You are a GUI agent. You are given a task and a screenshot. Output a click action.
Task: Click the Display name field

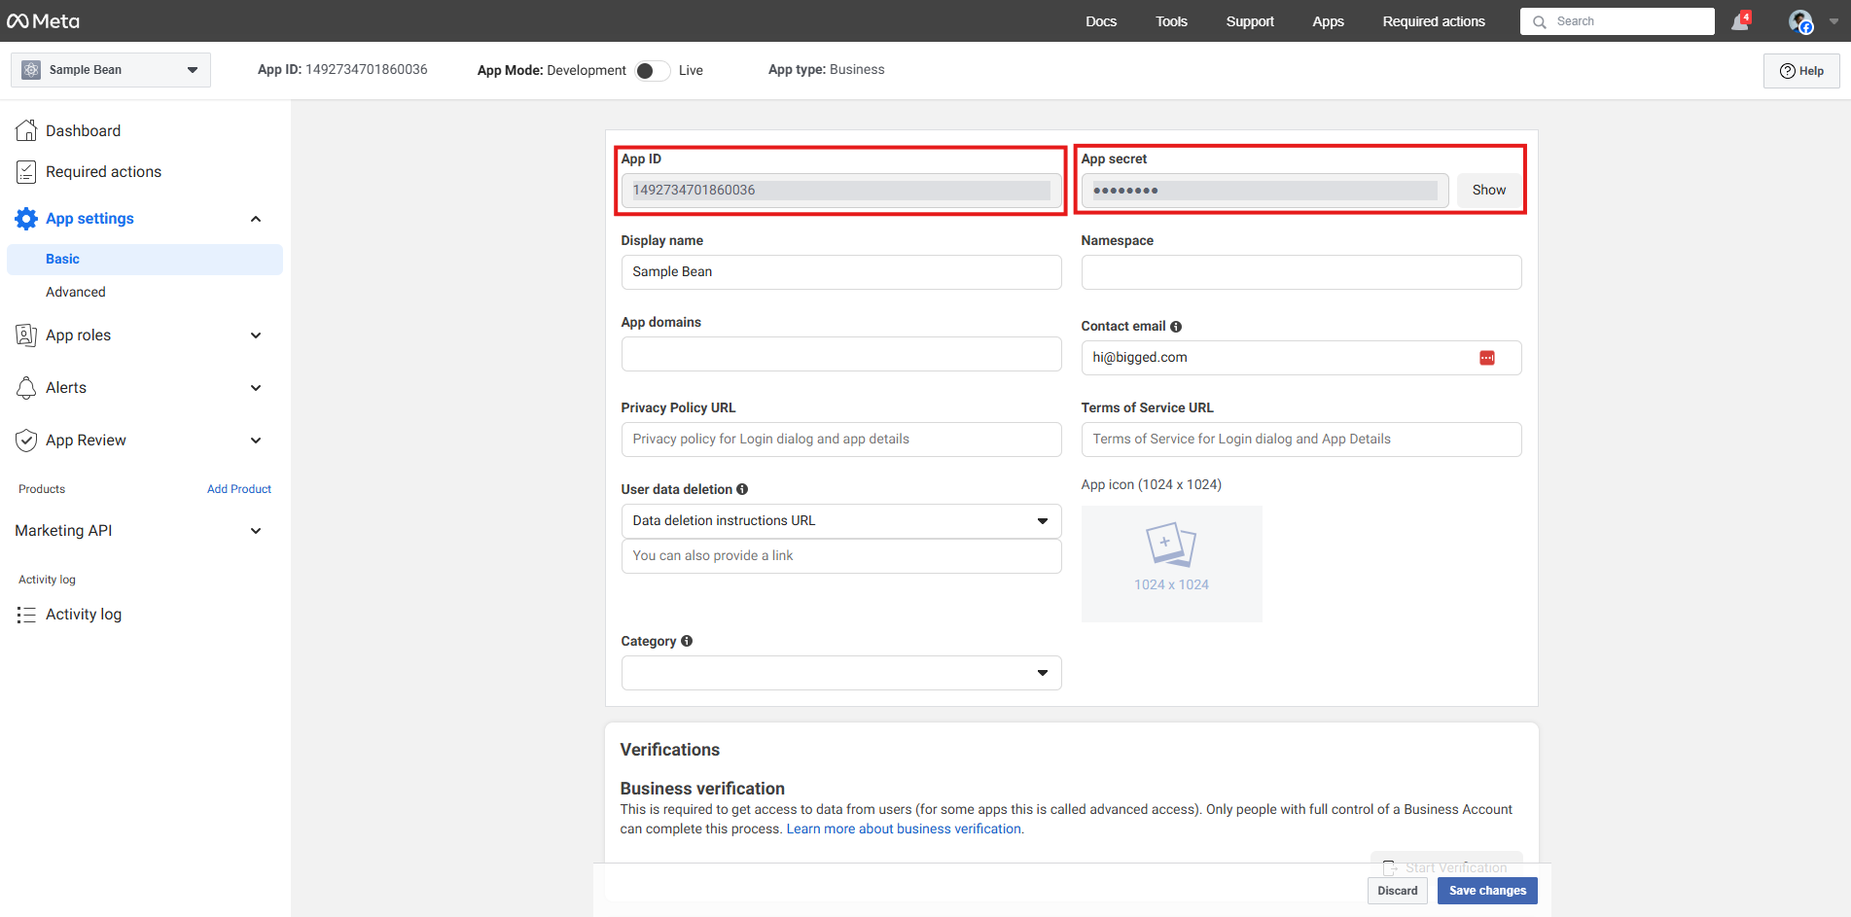point(841,272)
